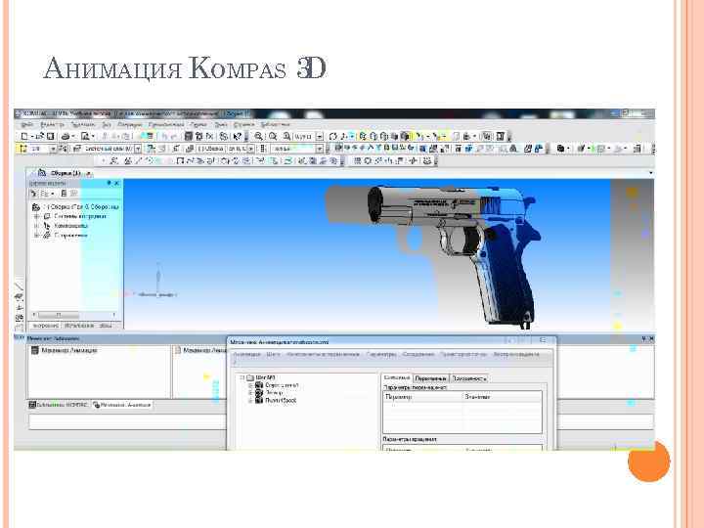This screenshot has width=704, height=528.
Task: Open the system layer dropdown
Action: point(138,149)
